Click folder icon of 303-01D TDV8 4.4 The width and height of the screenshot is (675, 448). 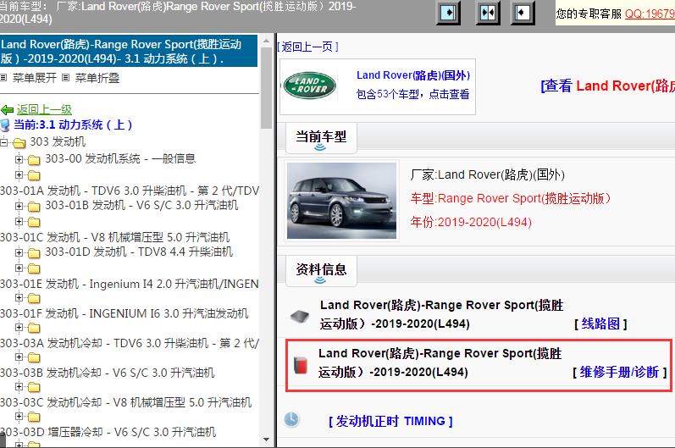[x=34, y=253]
